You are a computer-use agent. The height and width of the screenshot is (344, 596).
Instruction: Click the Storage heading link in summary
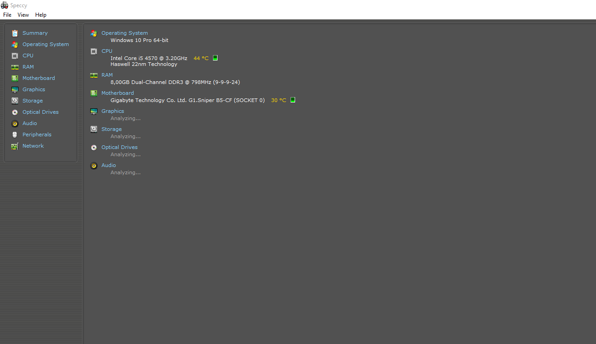tap(111, 129)
